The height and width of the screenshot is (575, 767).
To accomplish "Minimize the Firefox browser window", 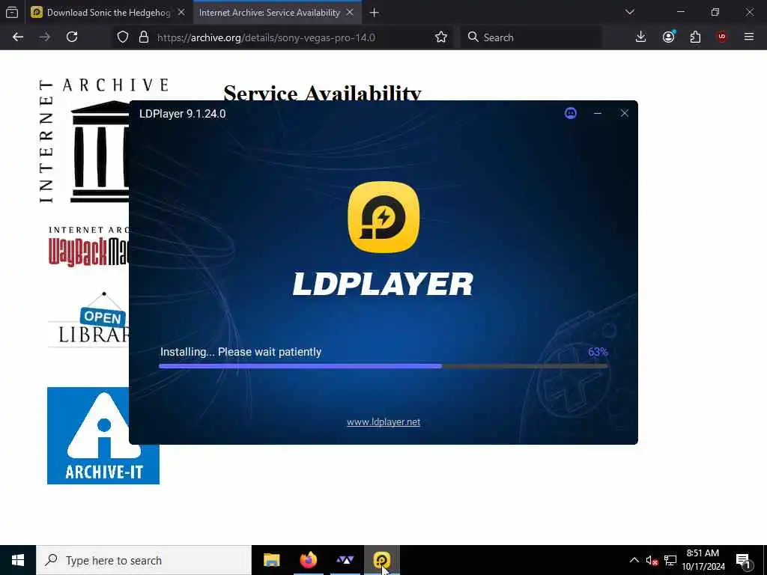I will tap(680, 12).
